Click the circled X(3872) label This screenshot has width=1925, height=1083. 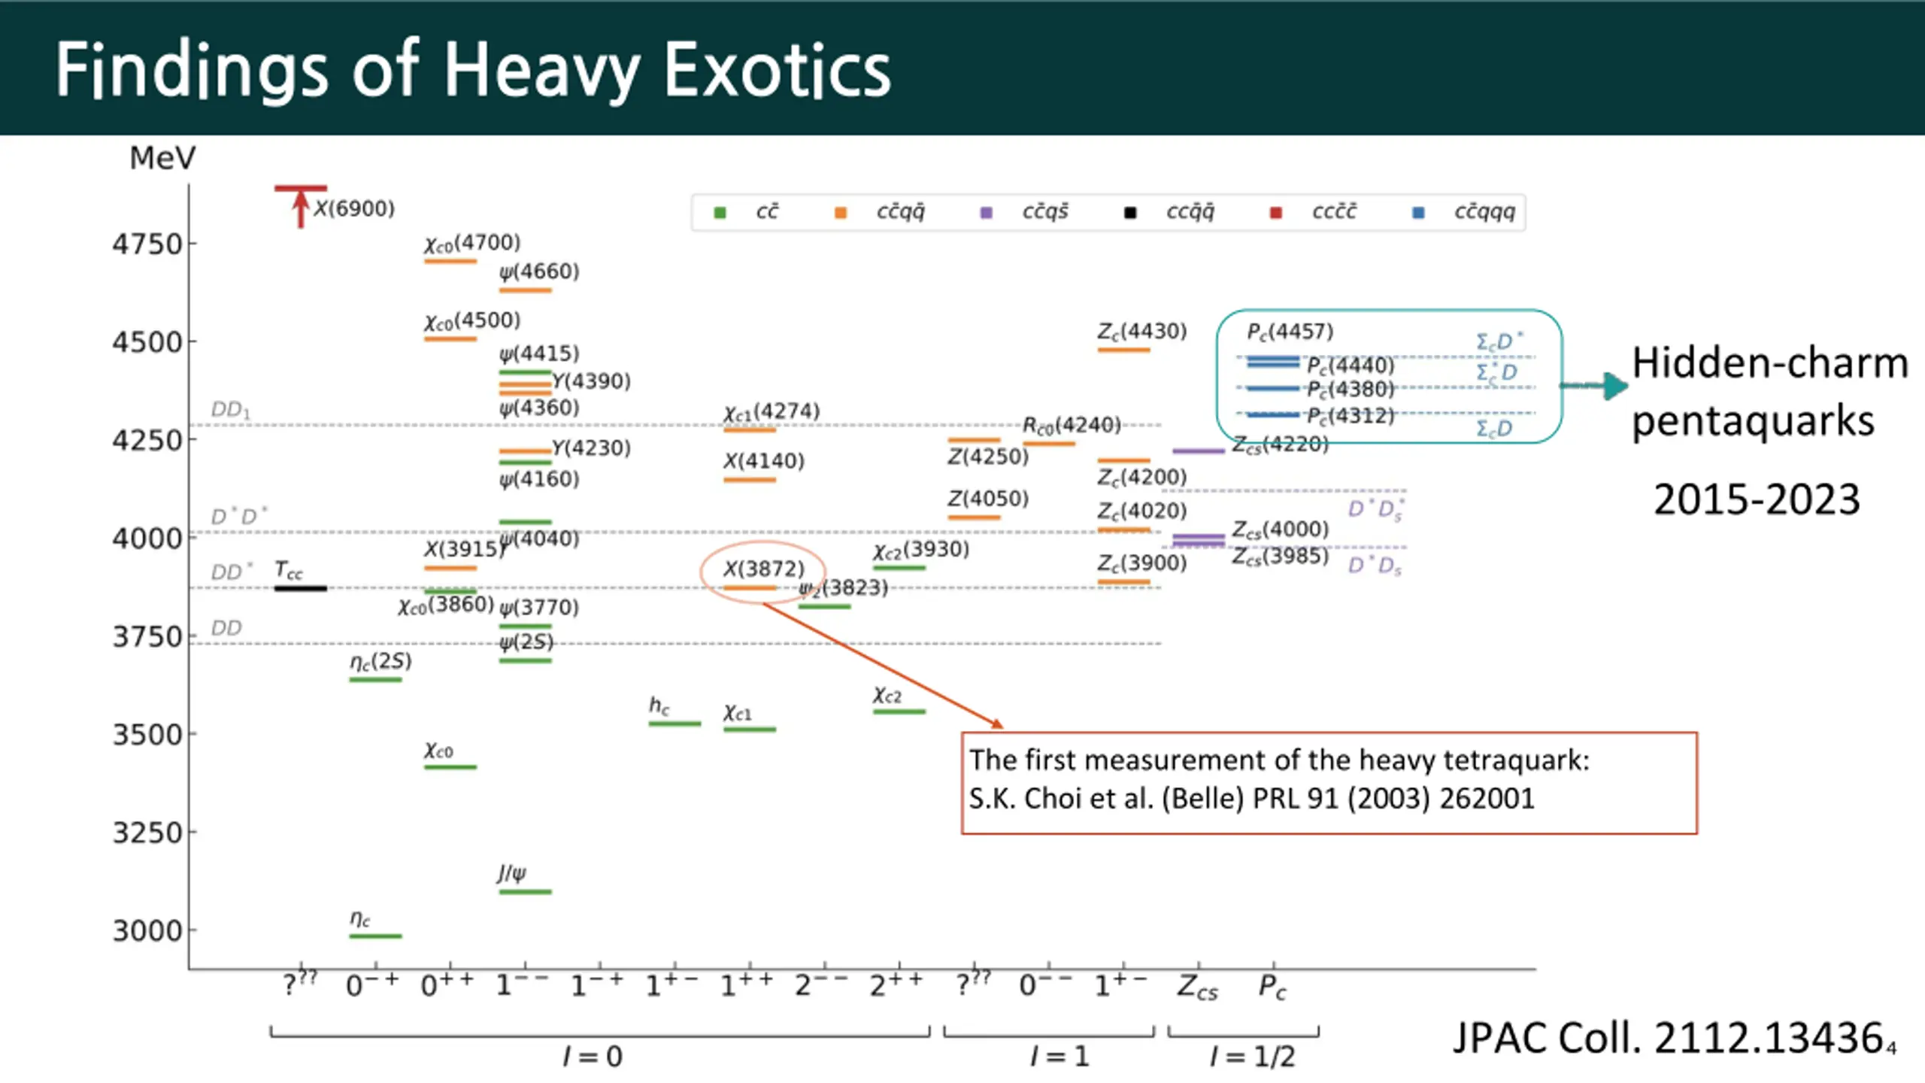coord(764,569)
